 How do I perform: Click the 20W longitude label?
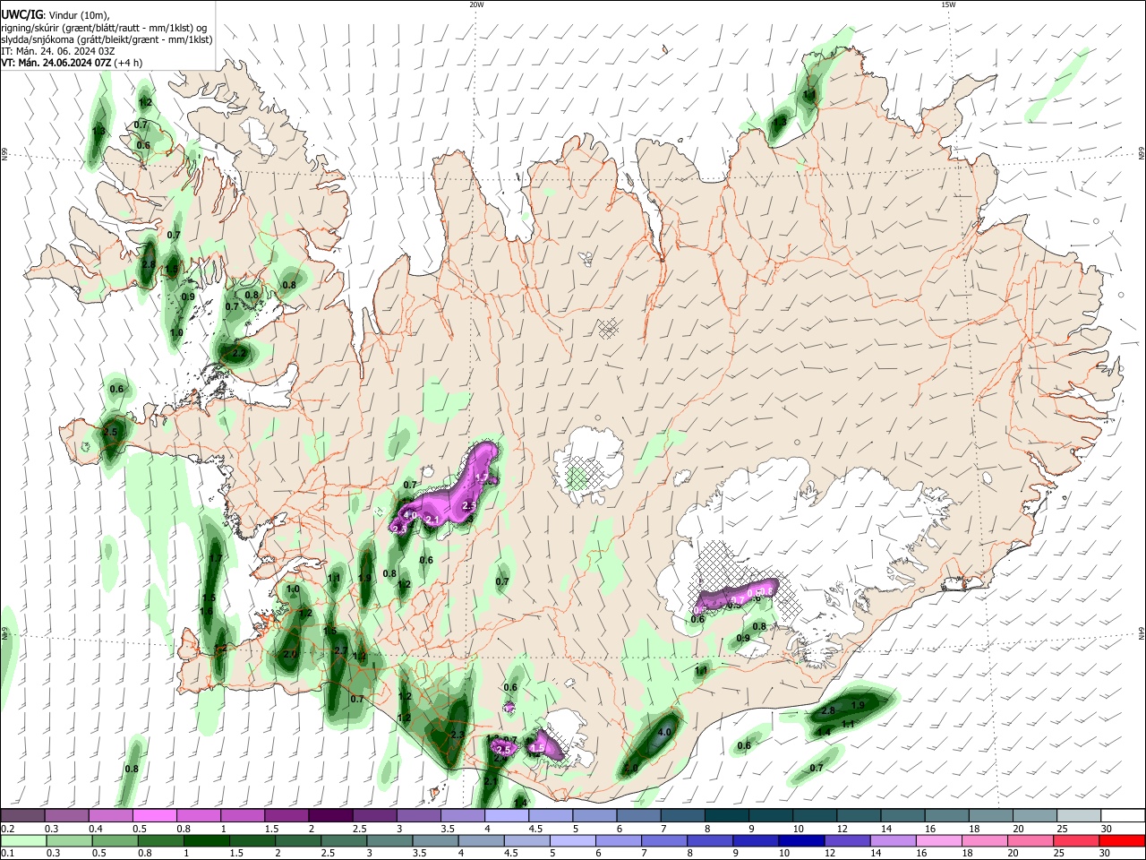pos(476,4)
